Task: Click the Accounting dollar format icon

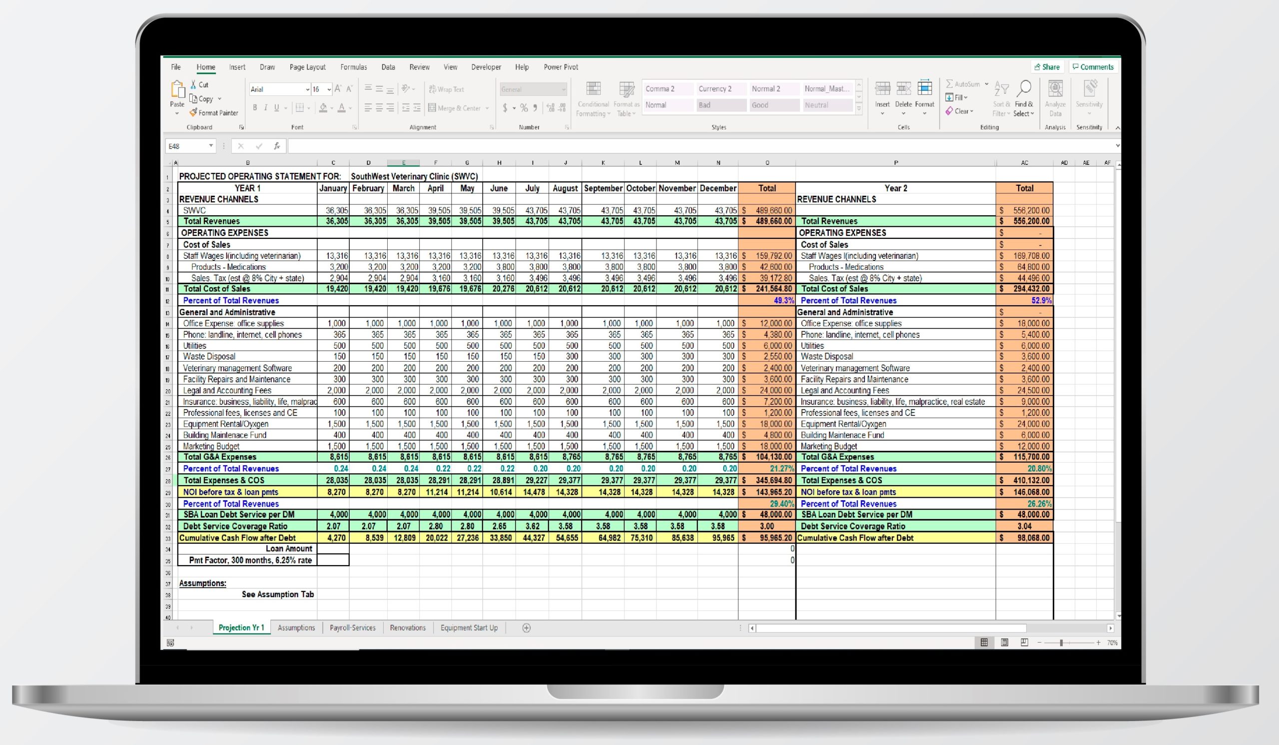Action: pyautogui.click(x=505, y=107)
